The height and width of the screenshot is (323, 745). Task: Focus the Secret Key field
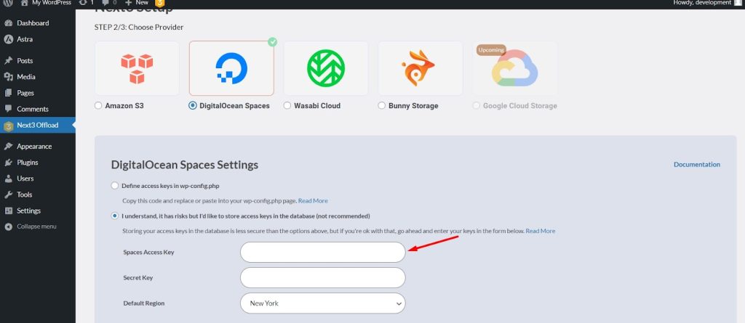(322, 277)
